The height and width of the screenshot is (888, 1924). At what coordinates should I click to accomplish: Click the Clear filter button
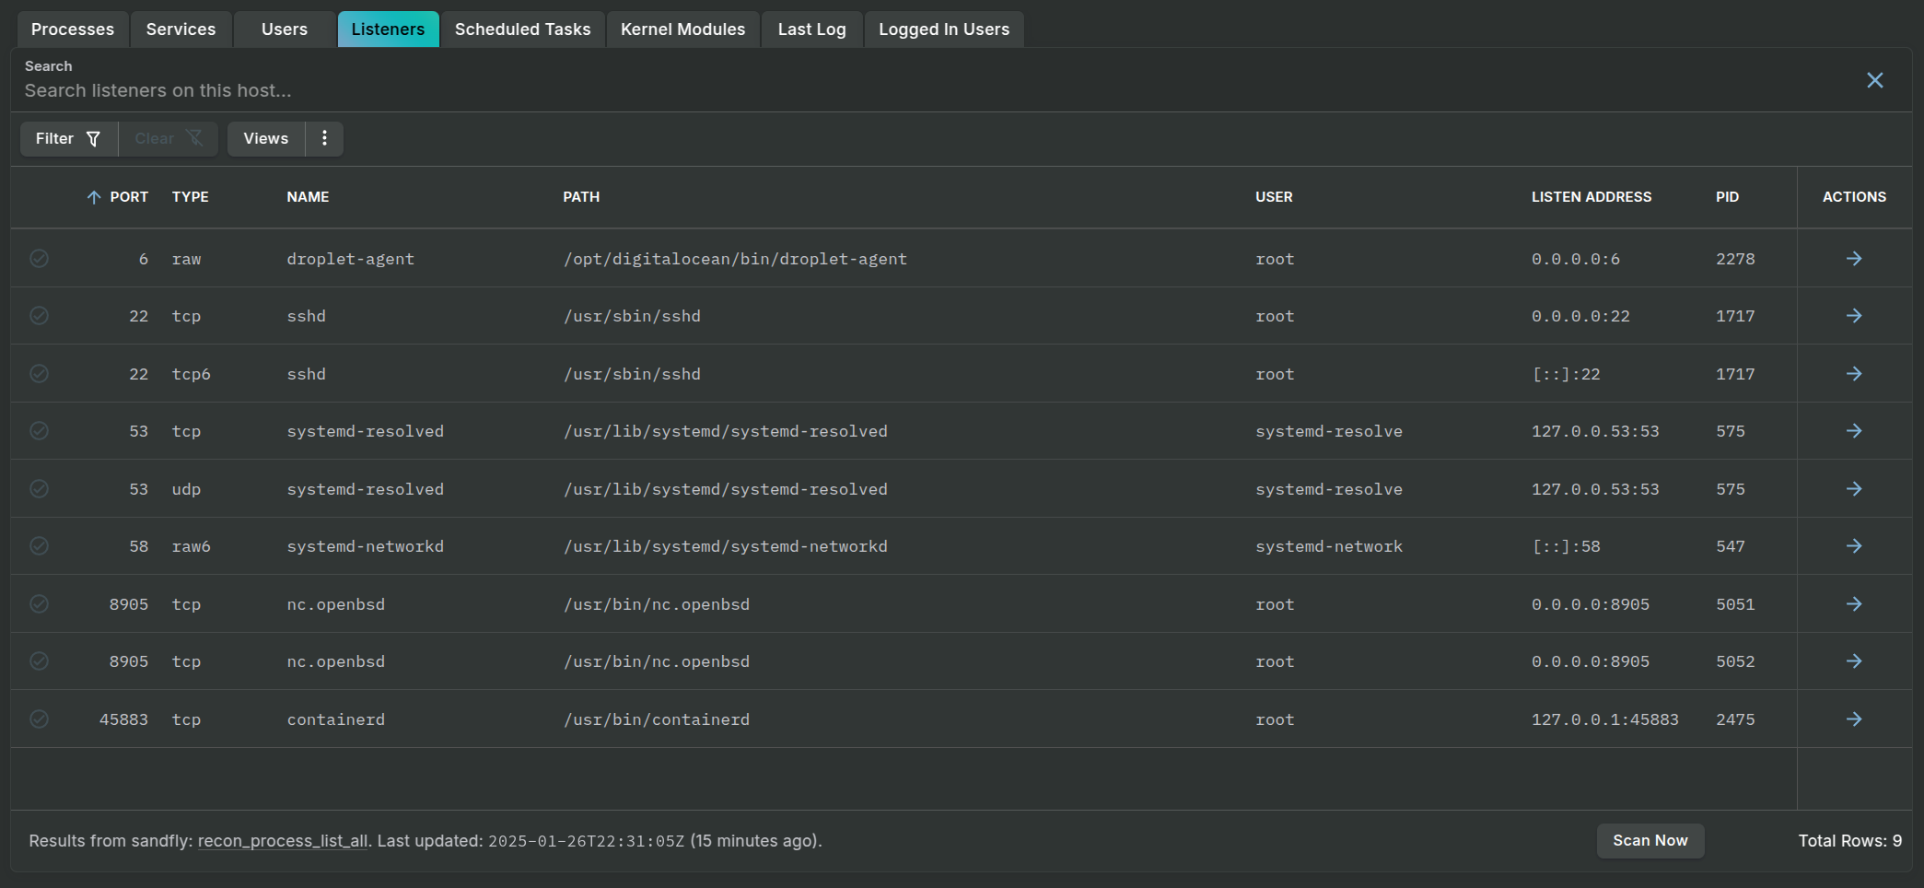tap(169, 138)
